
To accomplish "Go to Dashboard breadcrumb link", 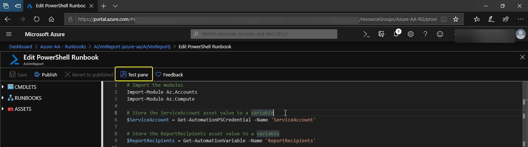I will point(21,46).
